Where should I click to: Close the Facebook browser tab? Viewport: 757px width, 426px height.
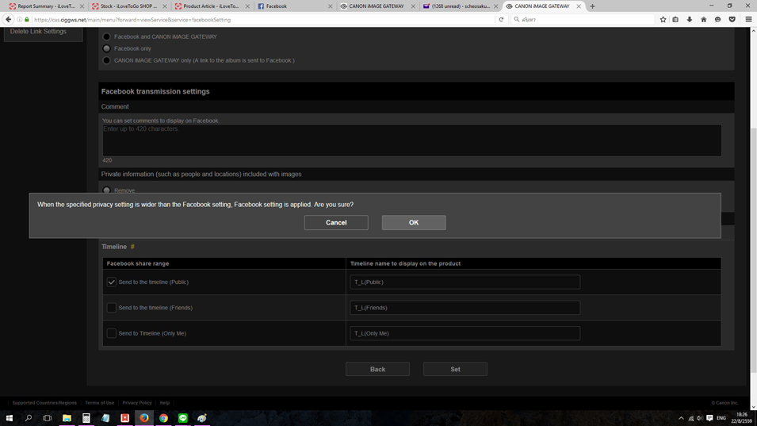331,6
